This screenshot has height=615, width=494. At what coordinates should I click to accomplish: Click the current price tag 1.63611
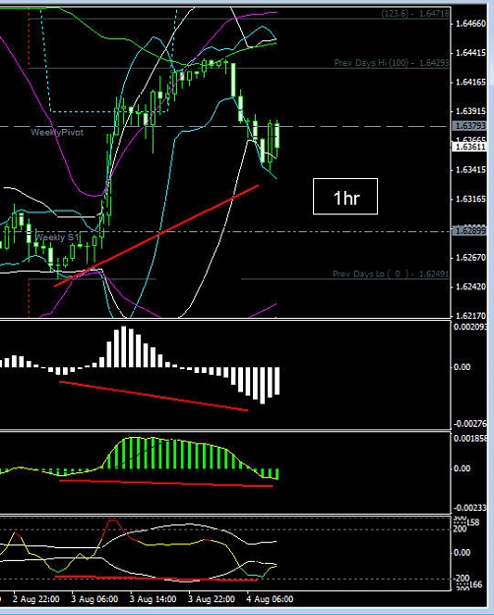(469, 147)
